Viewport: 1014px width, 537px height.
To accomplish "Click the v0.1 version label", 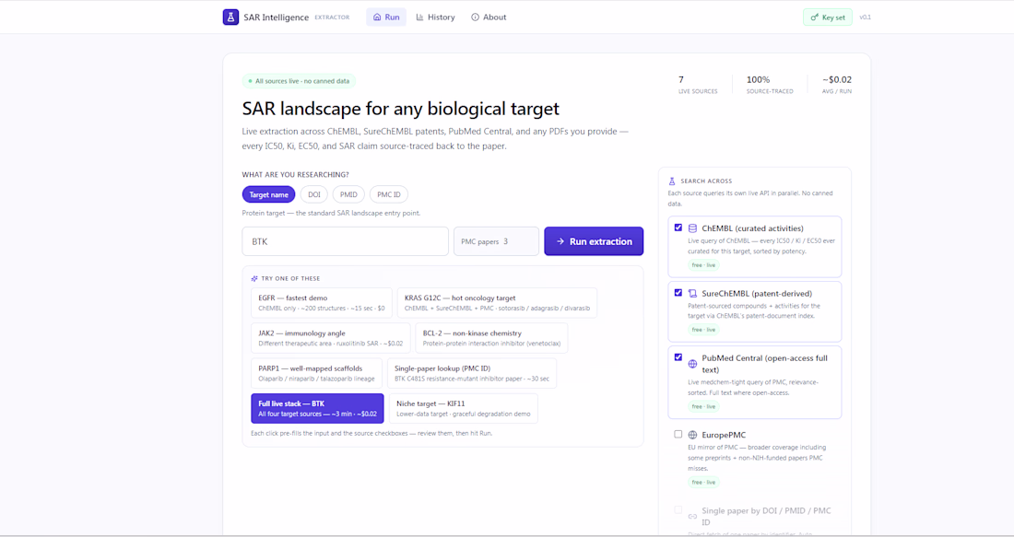I will tap(866, 18).
